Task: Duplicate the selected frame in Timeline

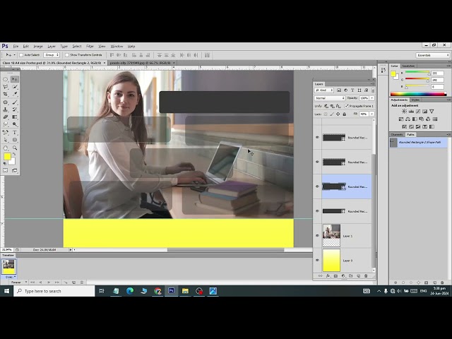Action: tap(73, 282)
